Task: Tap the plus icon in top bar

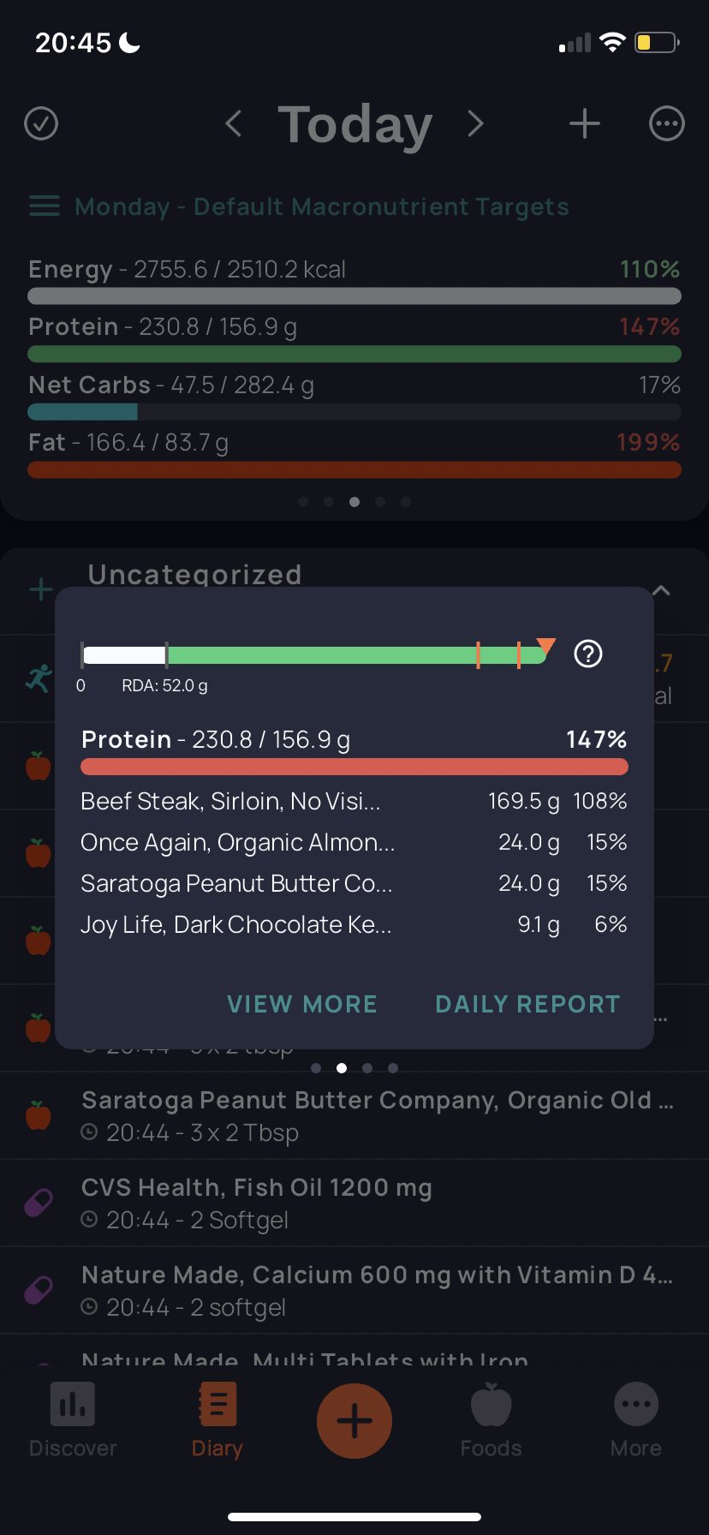Action: click(585, 124)
